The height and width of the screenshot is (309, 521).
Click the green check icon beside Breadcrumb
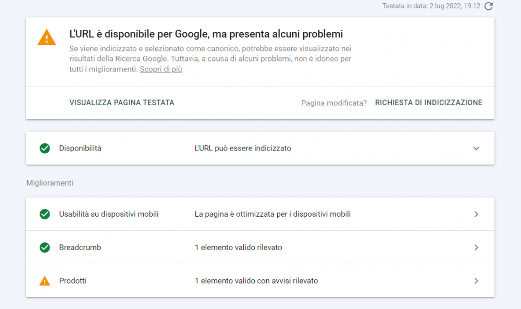[x=44, y=247]
